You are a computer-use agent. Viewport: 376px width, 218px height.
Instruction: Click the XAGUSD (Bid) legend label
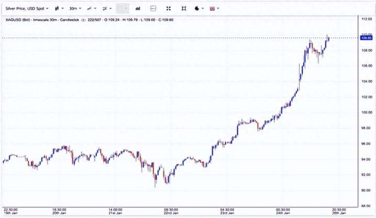pos(16,20)
